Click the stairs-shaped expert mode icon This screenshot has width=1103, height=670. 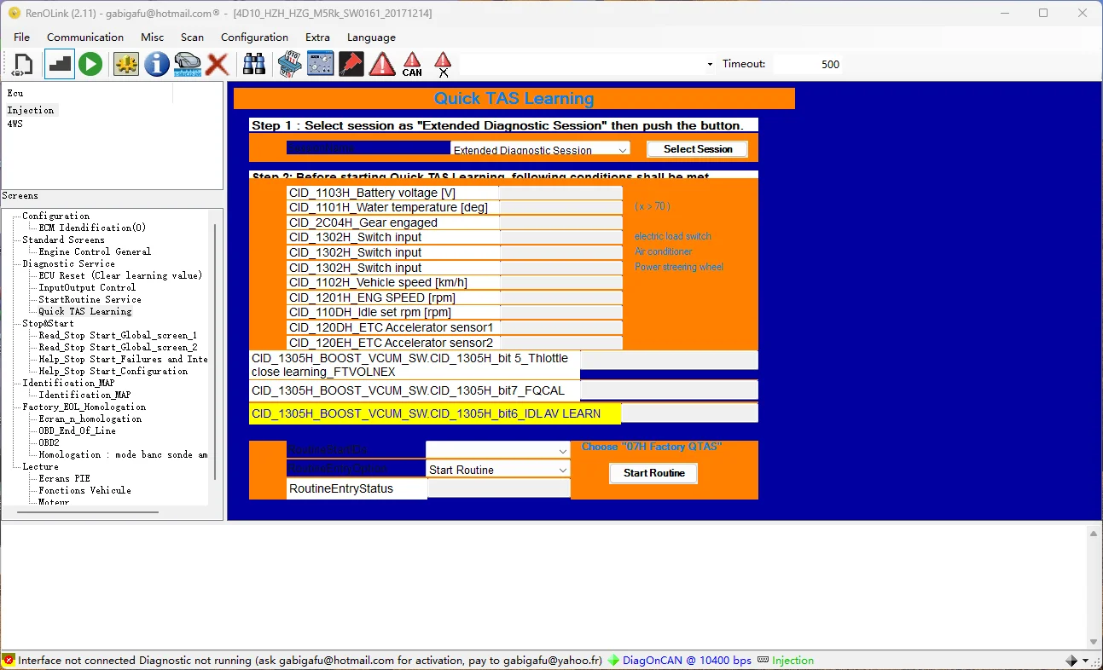pyautogui.click(x=59, y=64)
